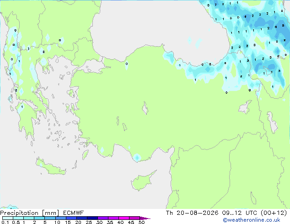
Task: Click the Peloponnese peninsula value 1
Action: tap(22, 107)
